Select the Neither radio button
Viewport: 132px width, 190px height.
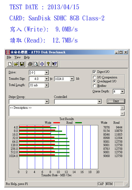(95, 86)
